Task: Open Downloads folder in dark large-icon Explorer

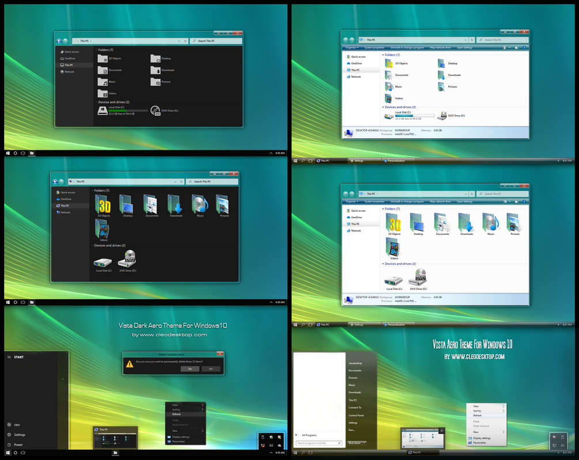Action: click(x=176, y=206)
